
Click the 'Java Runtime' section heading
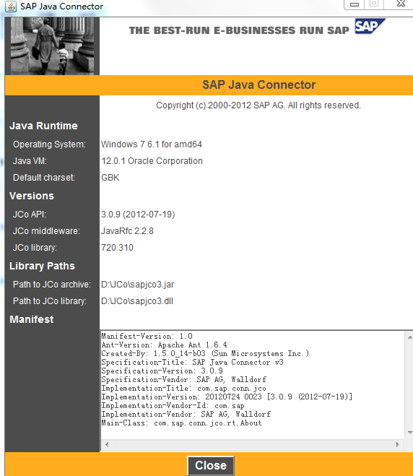pyautogui.click(x=43, y=126)
